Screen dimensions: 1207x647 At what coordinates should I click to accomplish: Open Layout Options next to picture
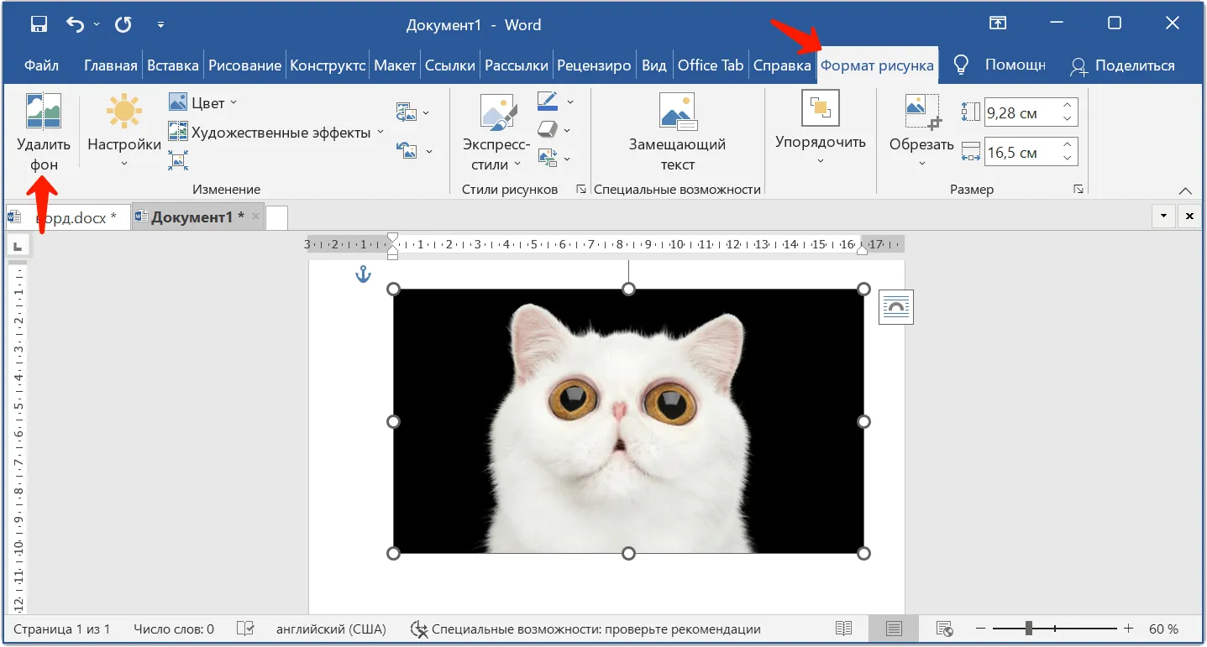[896, 307]
